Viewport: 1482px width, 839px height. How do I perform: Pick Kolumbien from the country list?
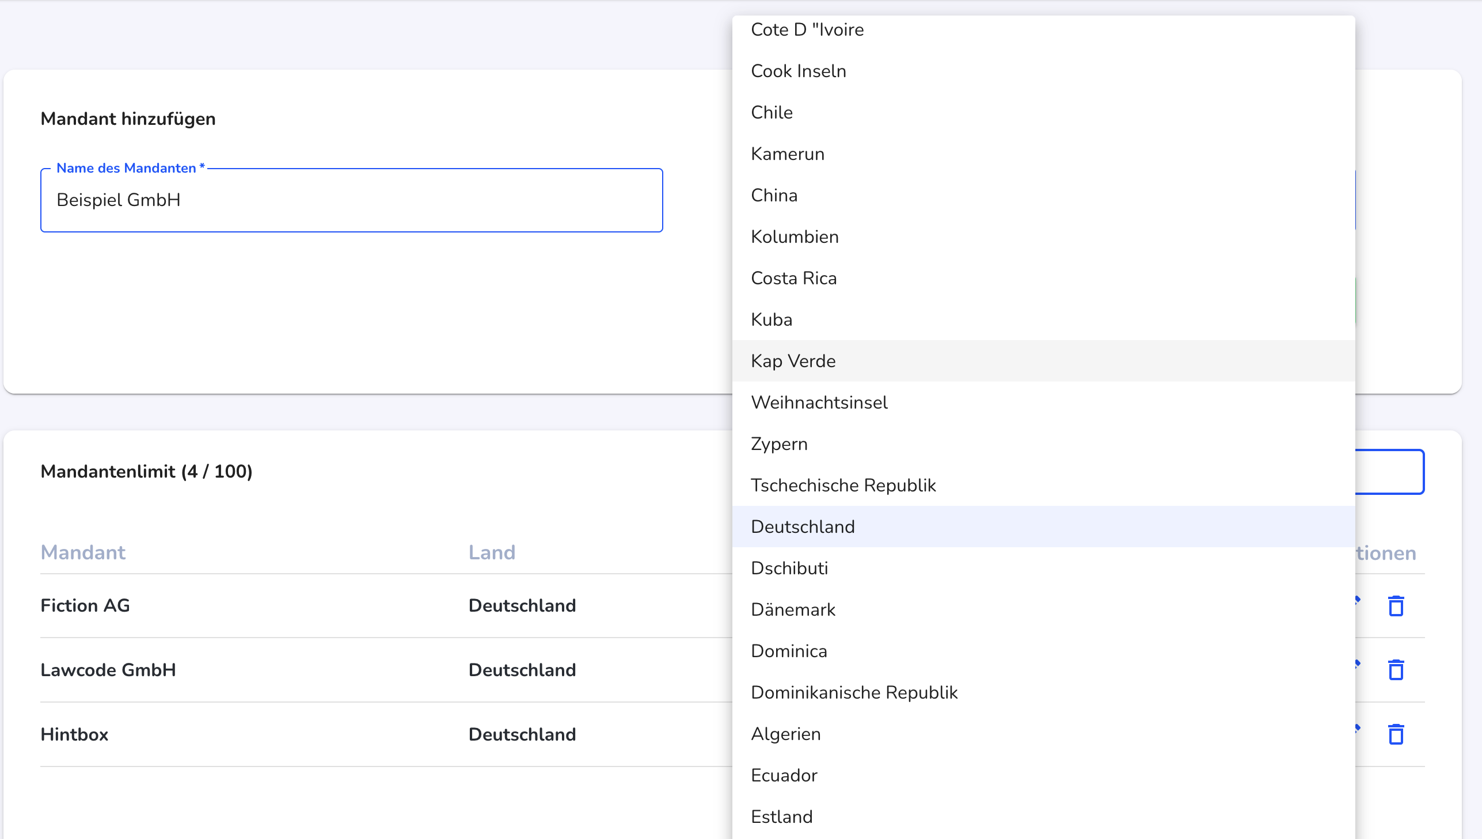(1043, 237)
